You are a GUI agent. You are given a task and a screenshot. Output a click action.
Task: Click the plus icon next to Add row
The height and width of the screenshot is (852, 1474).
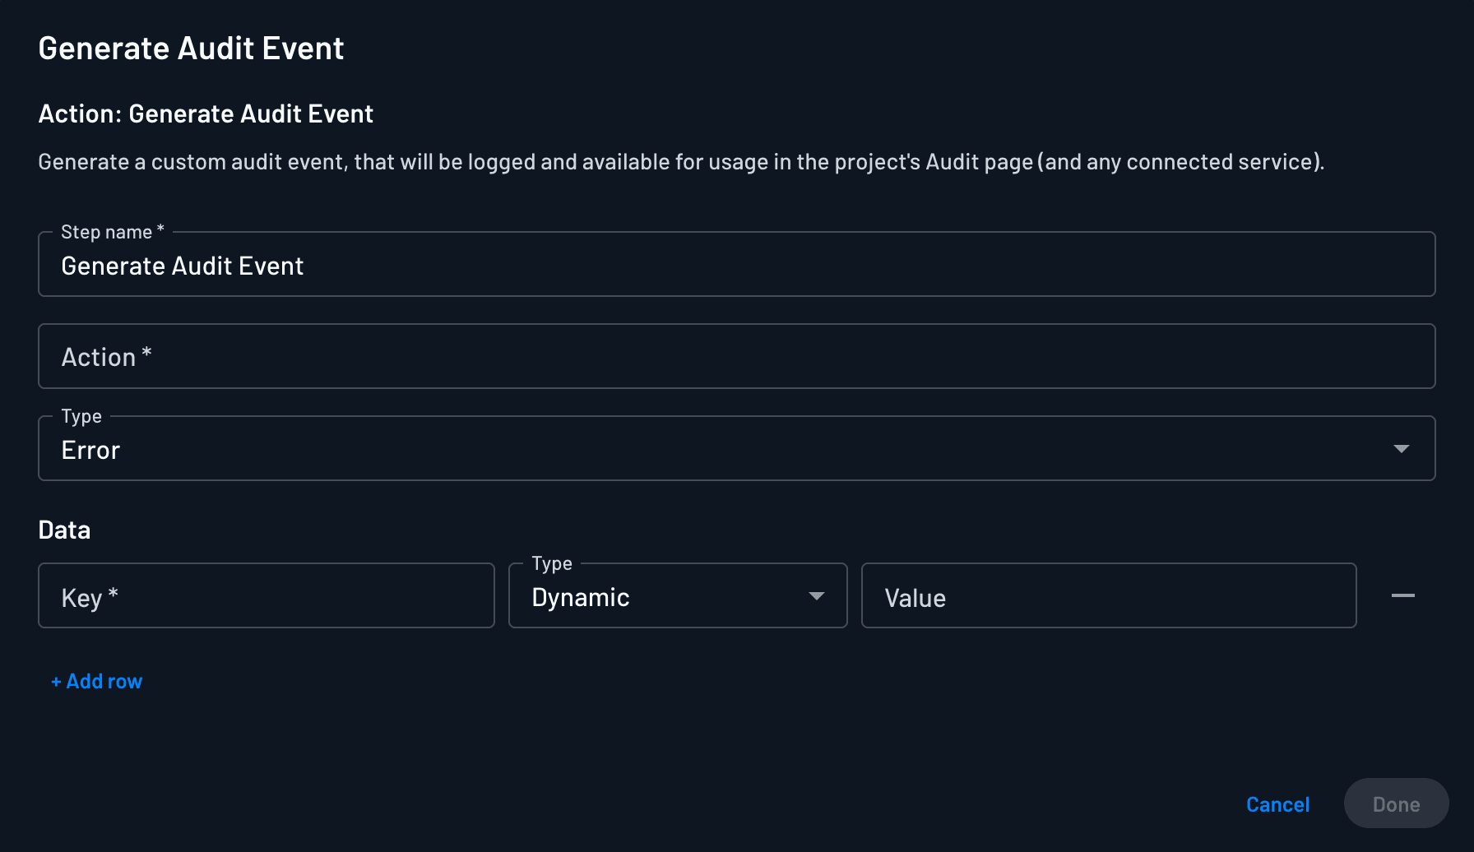pyautogui.click(x=55, y=681)
